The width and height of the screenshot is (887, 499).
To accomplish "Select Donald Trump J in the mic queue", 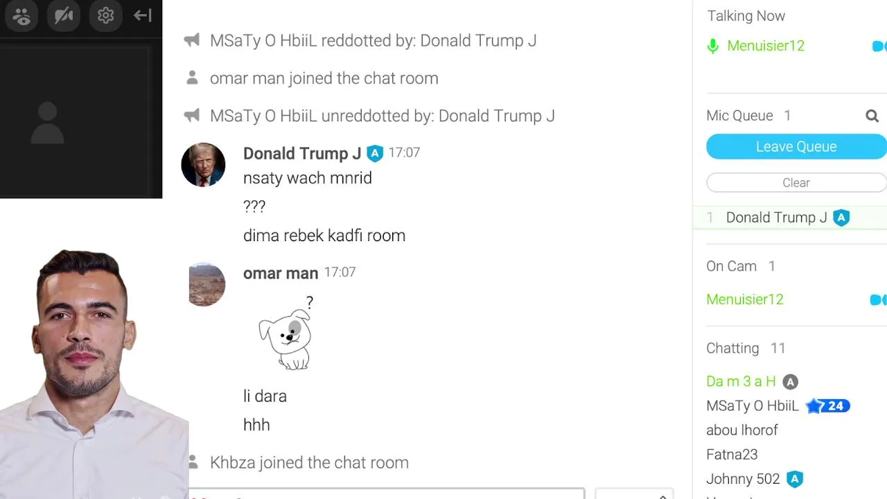I will [776, 218].
